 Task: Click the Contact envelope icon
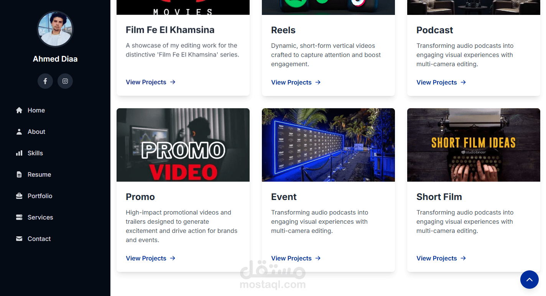19,239
